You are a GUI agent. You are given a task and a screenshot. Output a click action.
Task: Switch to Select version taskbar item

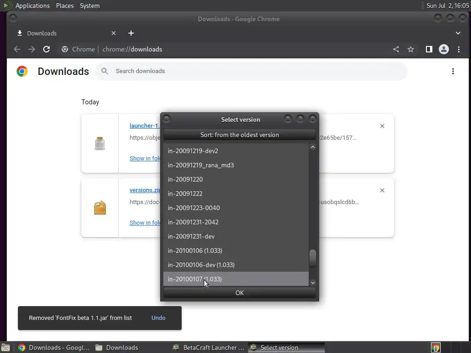[286, 347]
